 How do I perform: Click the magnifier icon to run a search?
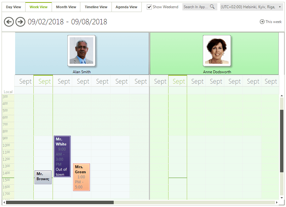(212, 7)
